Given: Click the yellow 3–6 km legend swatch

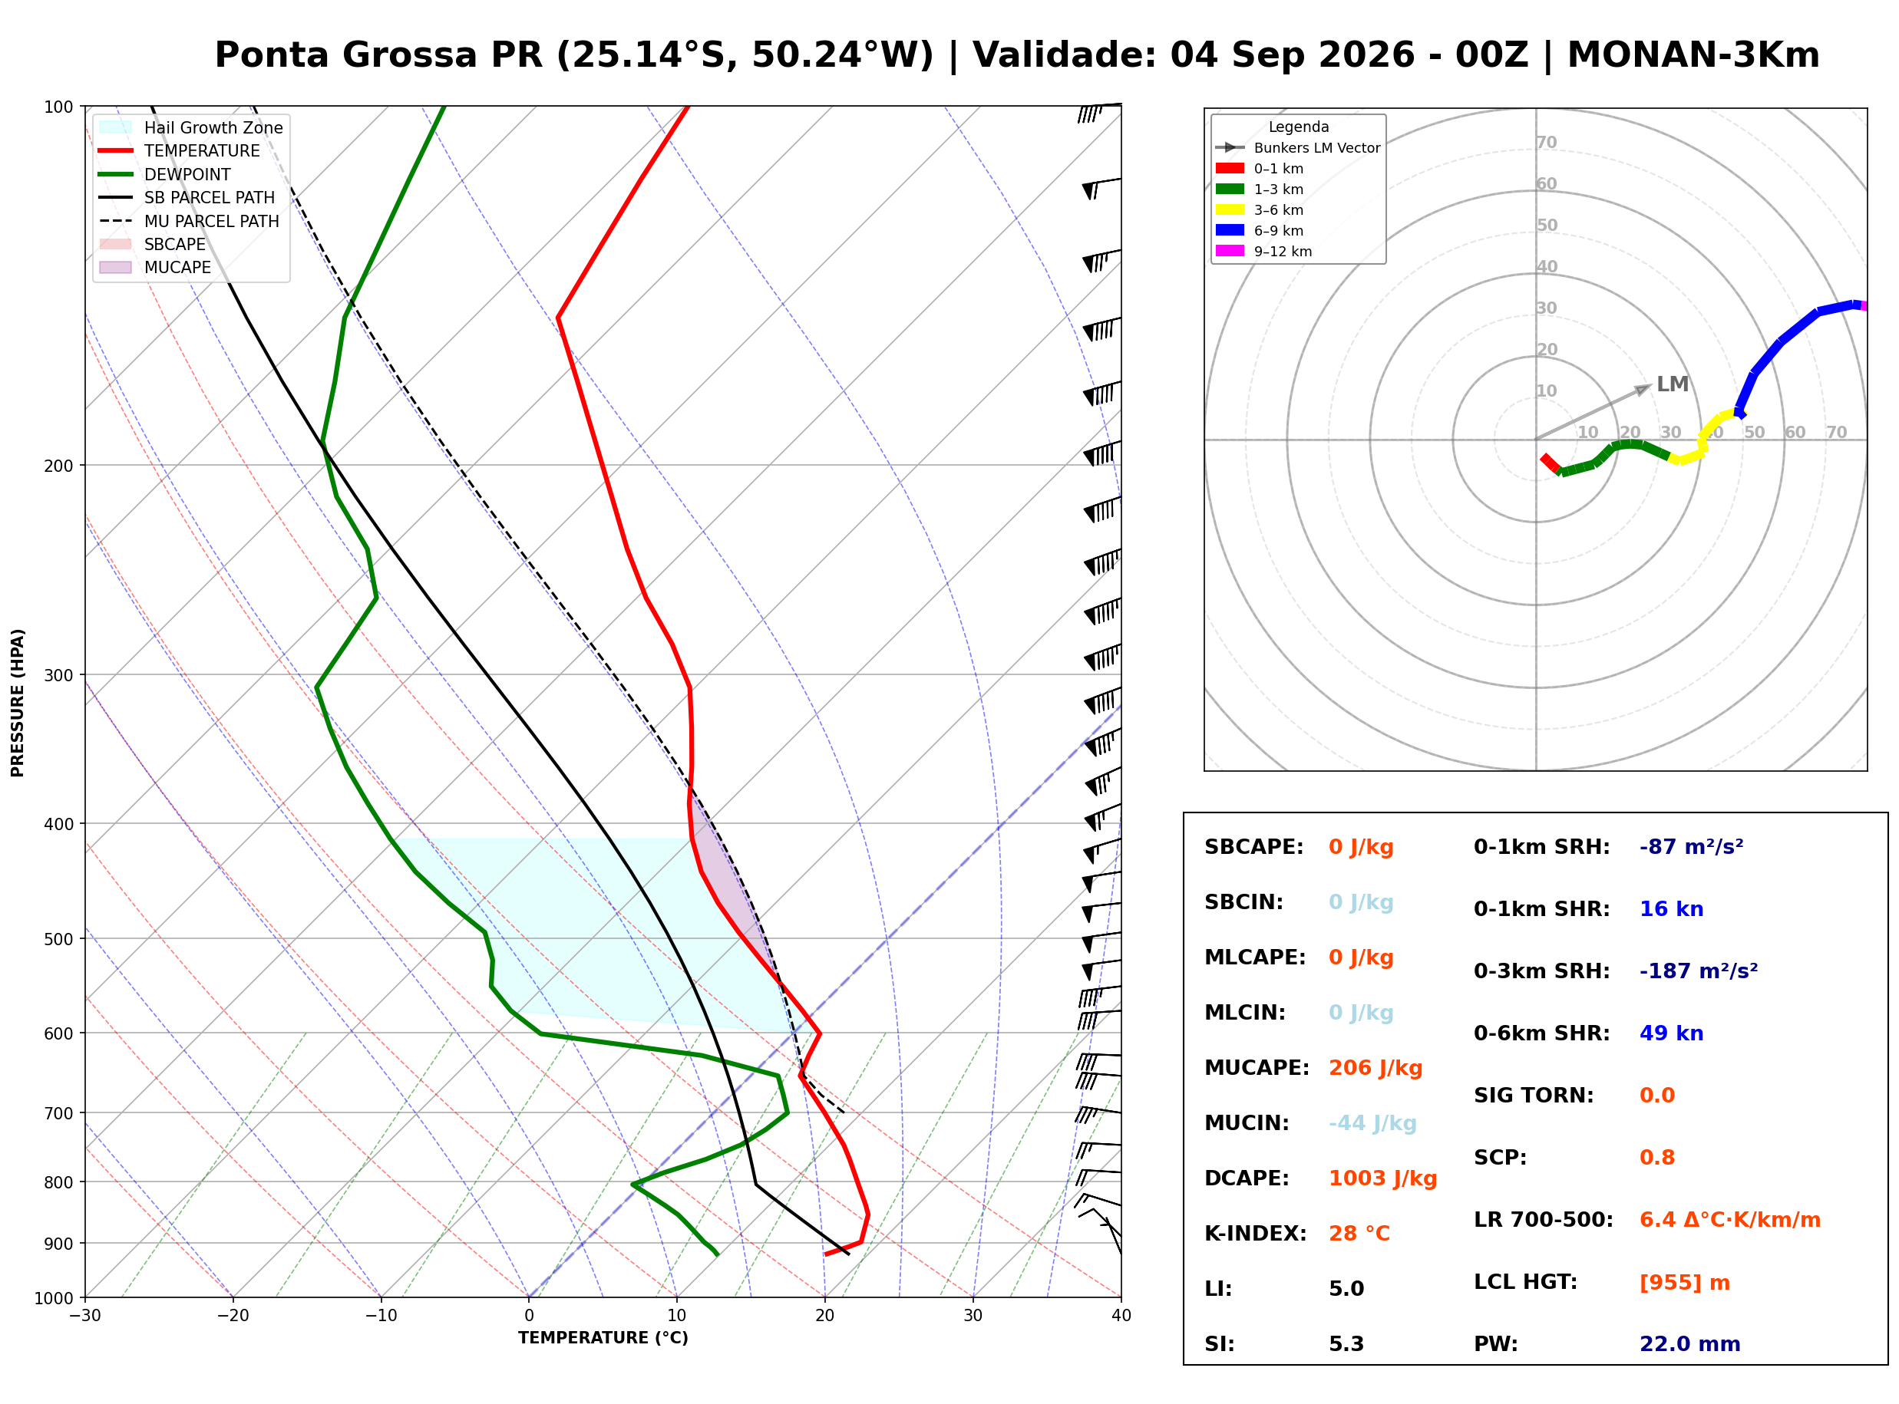Looking at the screenshot, I should (x=1229, y=210).
